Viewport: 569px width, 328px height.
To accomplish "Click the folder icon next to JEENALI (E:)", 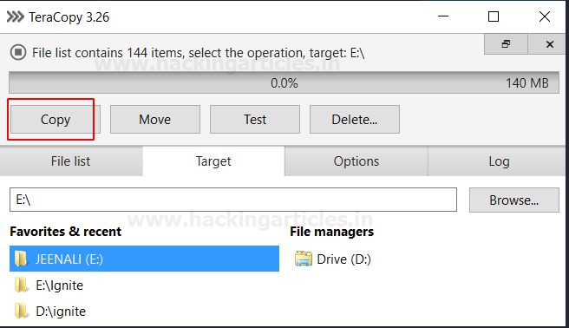I will 21,259.
